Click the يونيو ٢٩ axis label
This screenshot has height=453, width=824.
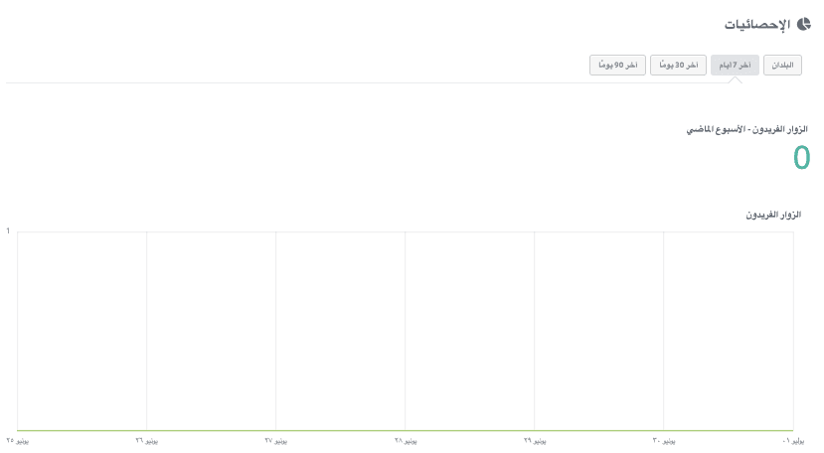(535, 441)
